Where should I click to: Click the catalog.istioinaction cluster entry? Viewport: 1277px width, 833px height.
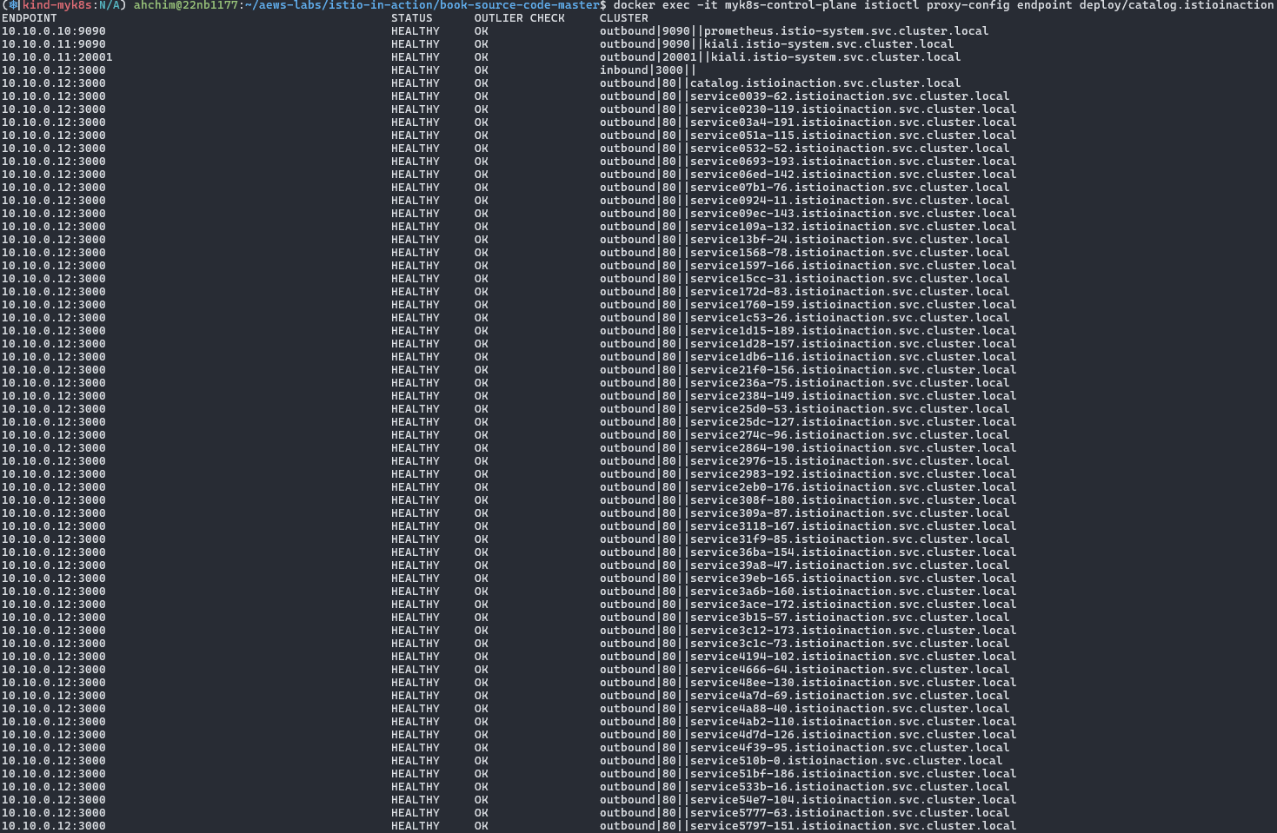(780, 83)
